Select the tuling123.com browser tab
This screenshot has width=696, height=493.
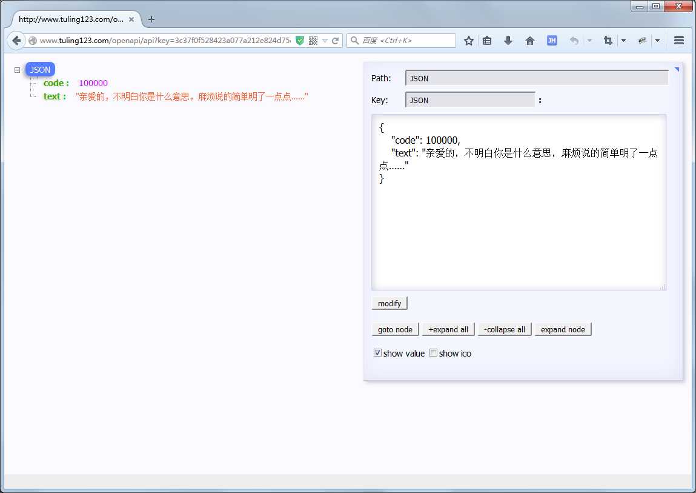coord(71,19)
